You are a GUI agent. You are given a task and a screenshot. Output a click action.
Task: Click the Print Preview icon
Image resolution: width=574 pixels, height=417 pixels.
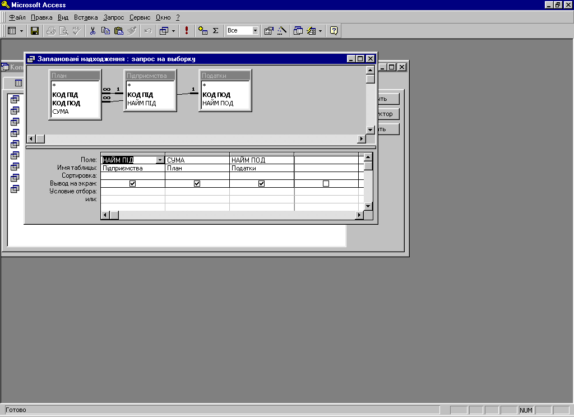[64, 31]
